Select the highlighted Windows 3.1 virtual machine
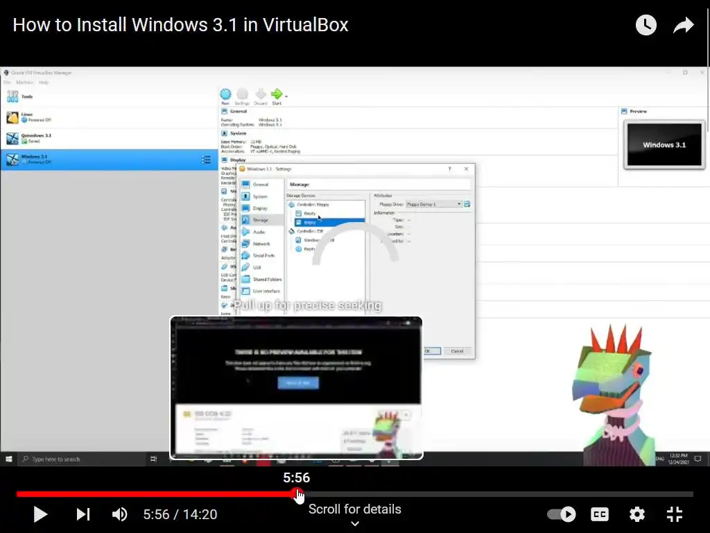The image size is (710, 533). pyautogui.click(x=109, y=160)
